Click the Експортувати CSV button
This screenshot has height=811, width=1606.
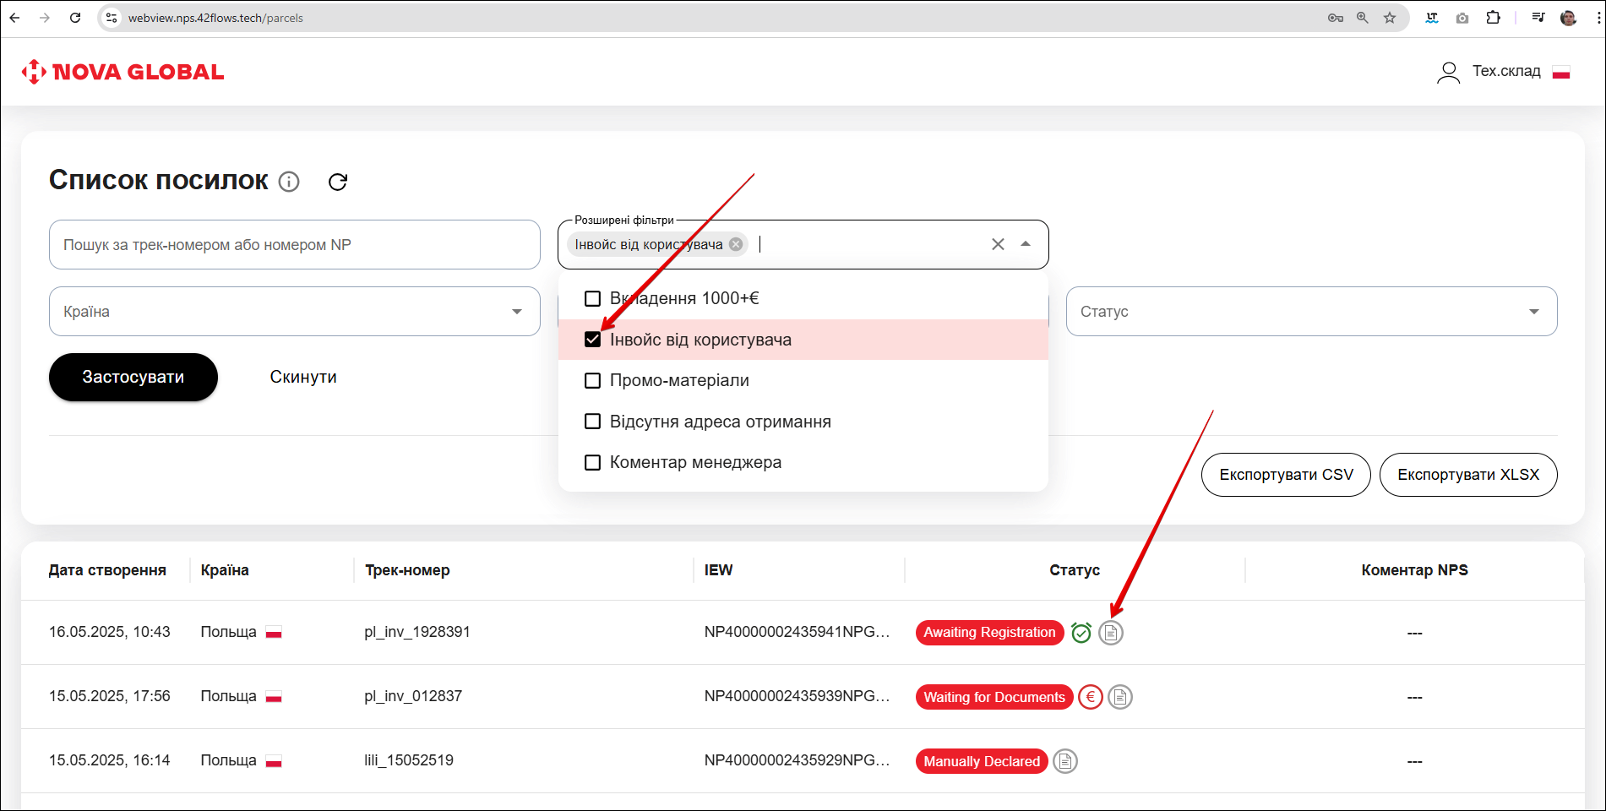(1286, 475)
